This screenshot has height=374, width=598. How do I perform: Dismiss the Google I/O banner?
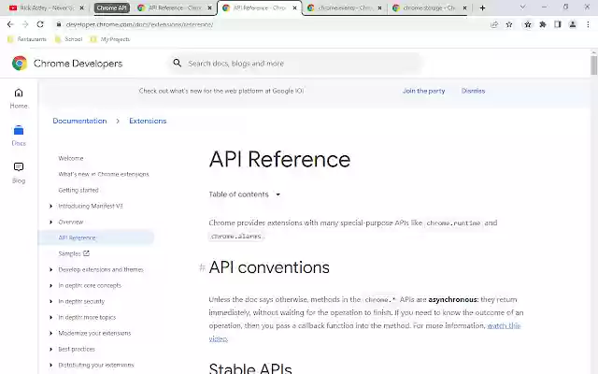(x=473, y=91)
